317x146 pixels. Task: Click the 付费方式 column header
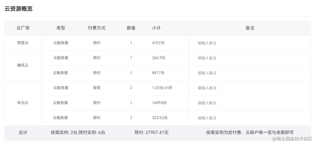click(x=97, y=28)
